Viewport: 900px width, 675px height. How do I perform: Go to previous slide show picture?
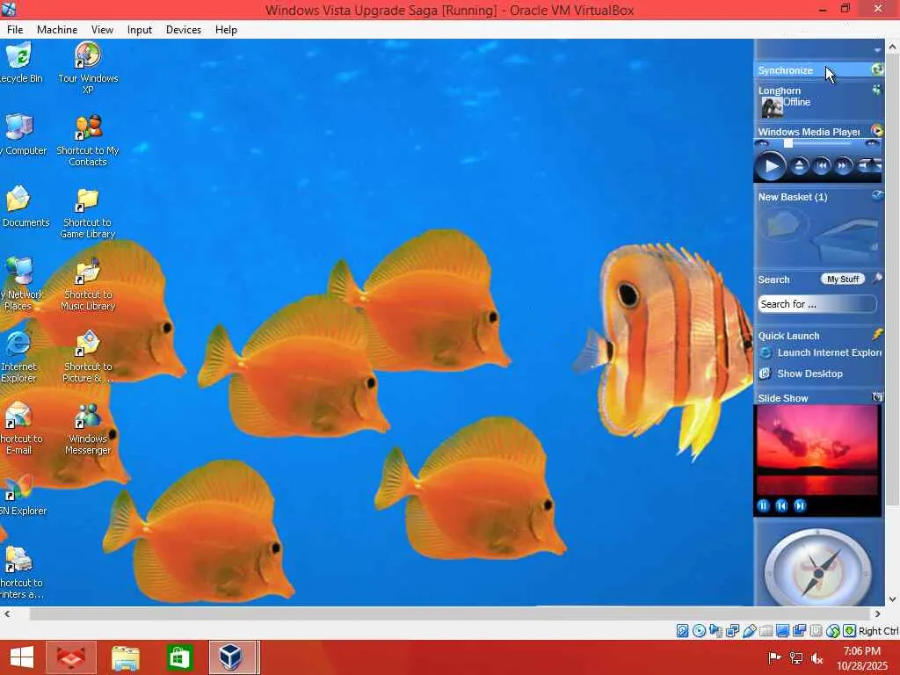click(781, 505)
